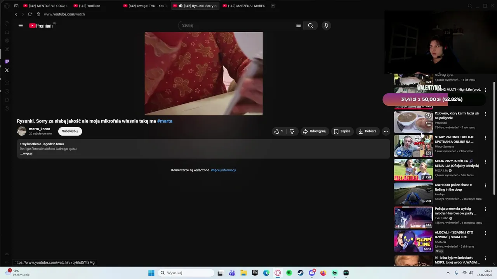Like the video with thumbs up
The height and width of the screenshot is (279, 497).
[278, 131]
